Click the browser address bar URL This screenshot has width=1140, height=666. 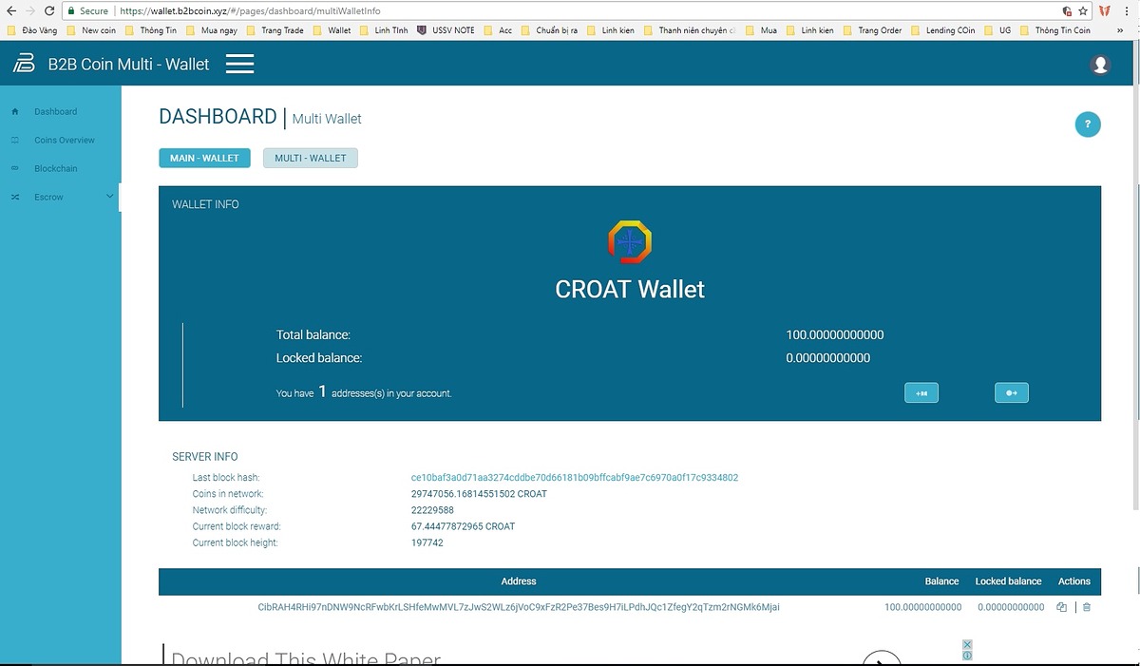250,10
